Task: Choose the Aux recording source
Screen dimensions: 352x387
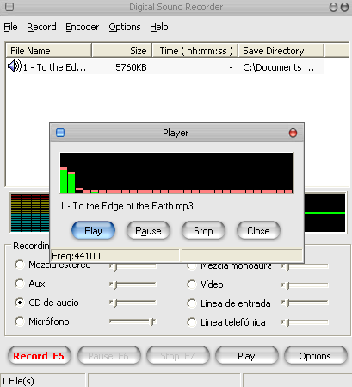Action: (x=20, y=284)
